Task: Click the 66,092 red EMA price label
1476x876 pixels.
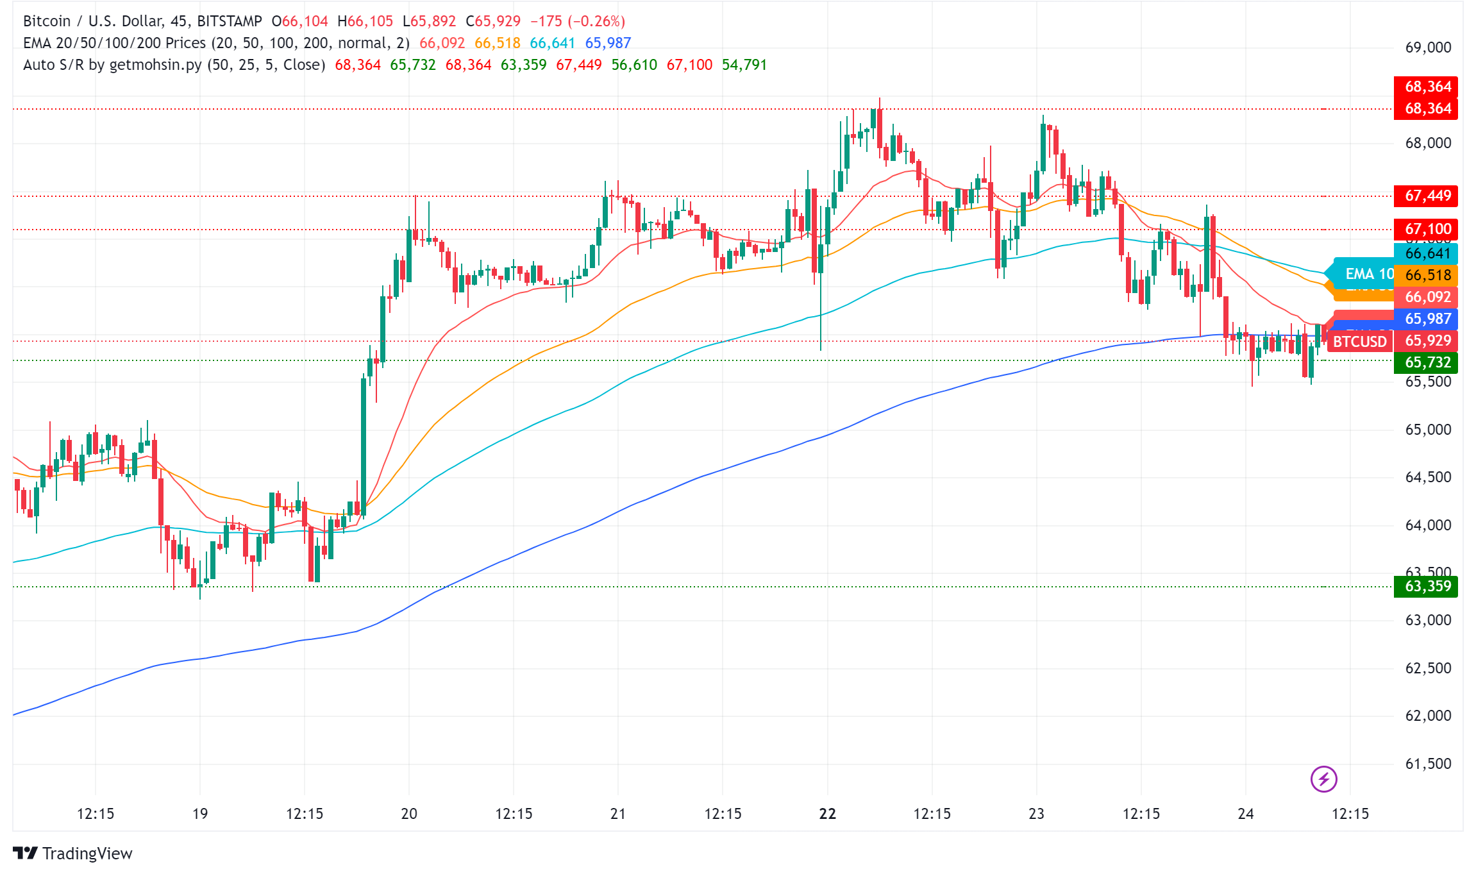Action: (x=1426, y=297)
